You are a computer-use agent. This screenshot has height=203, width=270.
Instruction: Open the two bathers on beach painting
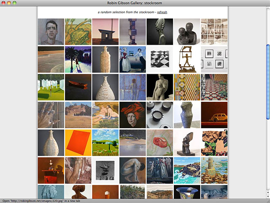(x=105, y=115)
